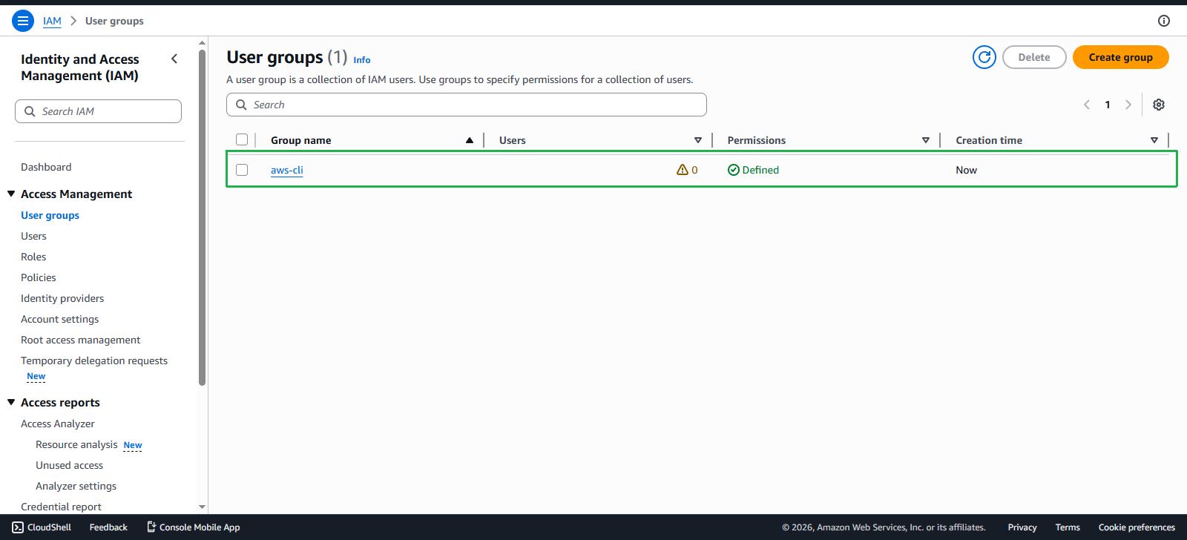Screen dimensions: 1187x540
Task: Open Access Analyzer in the sidebar
Action: coord(58,424)
